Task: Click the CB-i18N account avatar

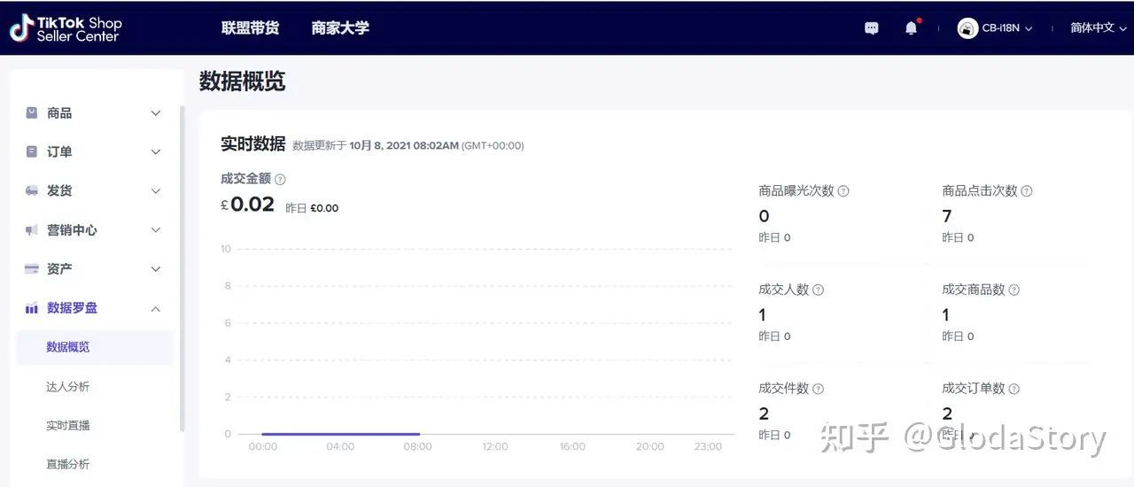Action: (967, 28)
